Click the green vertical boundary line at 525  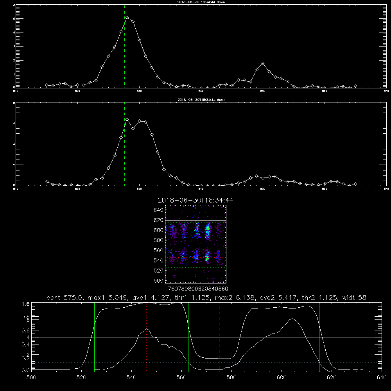(x=94, y=337)
